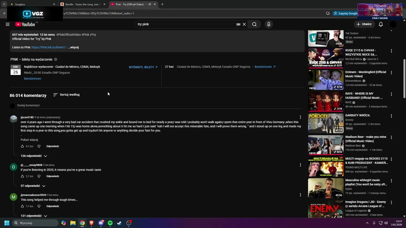Image resolution: width=406 pixels, height=228 pixels.
Task: Go to the YouTube home logo
Action: [x=25, y=24]
